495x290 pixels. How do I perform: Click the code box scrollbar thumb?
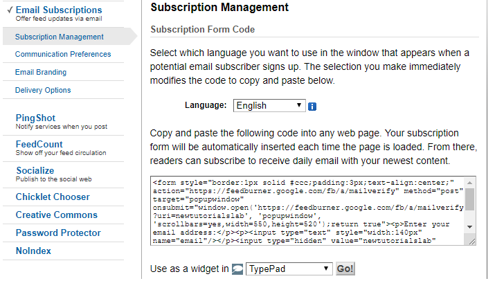point(470,199)
